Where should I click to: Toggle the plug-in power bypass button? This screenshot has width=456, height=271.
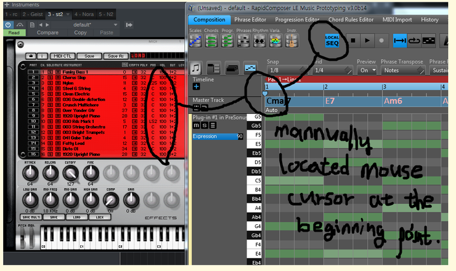pyautogui.click(x=8, y=25)
